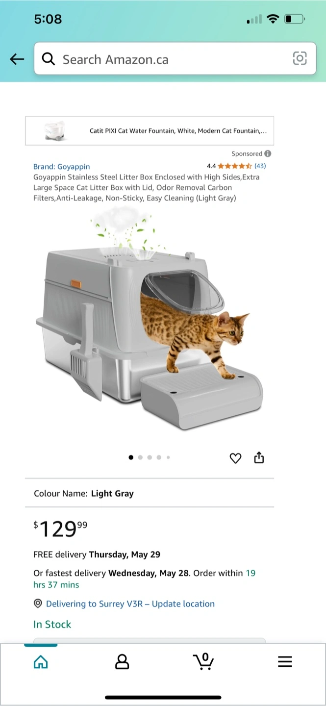Jump to second image carousel dot
This screenshot has width=326, height=706.
(x=140, y=457)
